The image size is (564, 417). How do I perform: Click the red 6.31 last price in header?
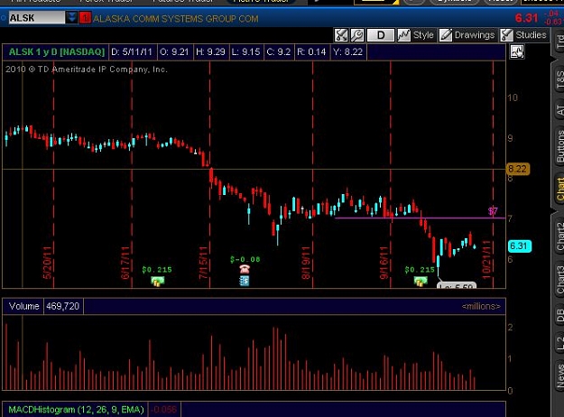[x=526, y=18]
